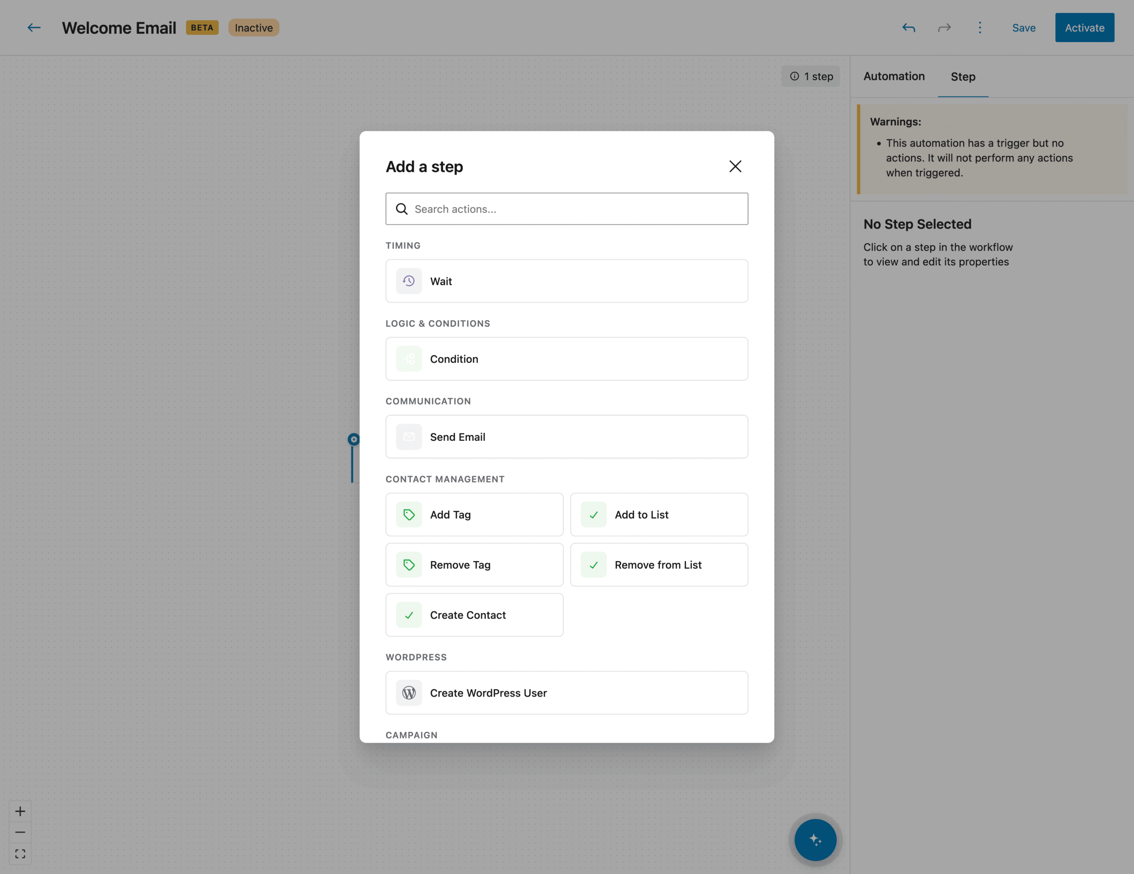
Task: Click the sparkle AI assistant button
Action: pos(815,839)
